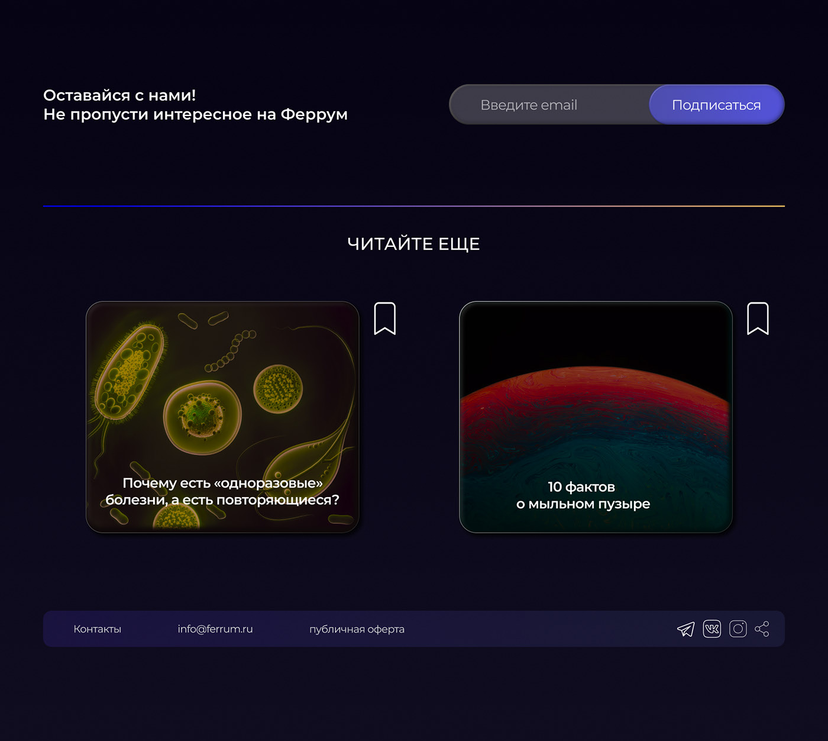The width and height of the screenshot is (828, 741).
Task: Open the soap bubble card image
Action: pyautogui.click(x=596, y=402)
